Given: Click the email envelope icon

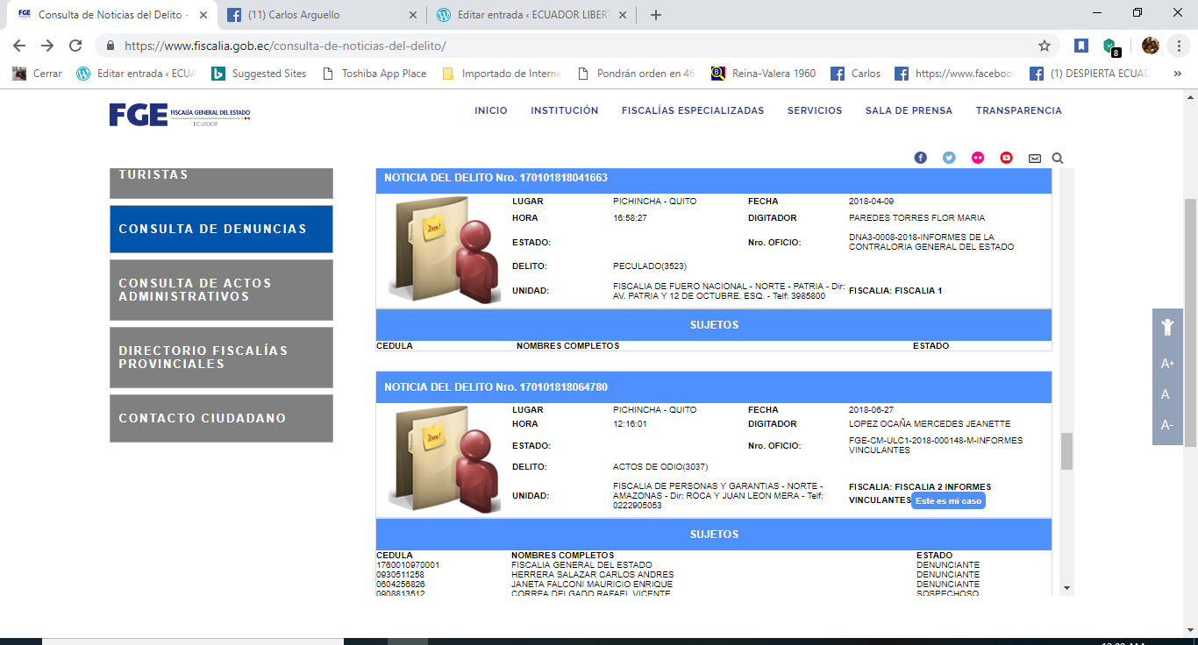Looking at the screenshot, I should 1034,158.
